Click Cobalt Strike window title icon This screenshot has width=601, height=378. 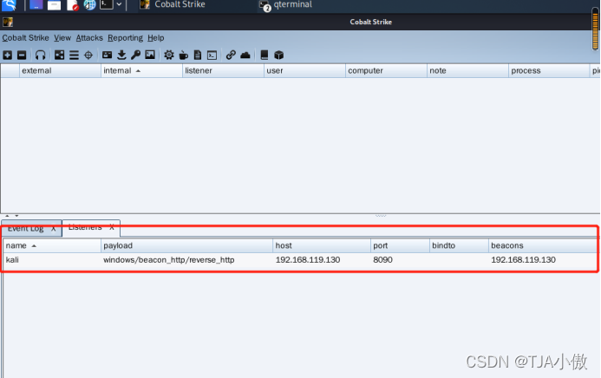(8, 22)
